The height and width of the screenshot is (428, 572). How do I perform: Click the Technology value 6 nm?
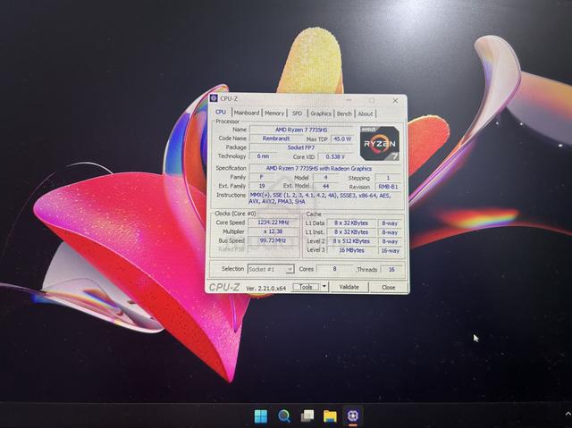(x=263, y=156)
